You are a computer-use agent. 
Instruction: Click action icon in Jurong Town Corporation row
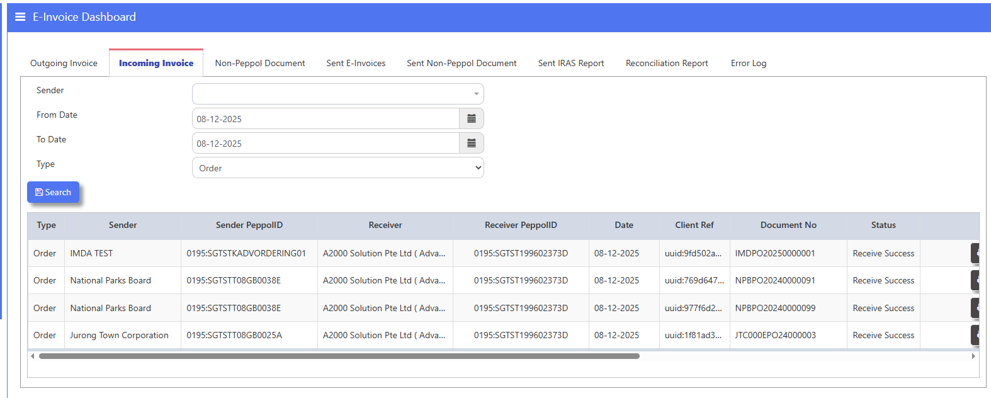pos(975,335)
